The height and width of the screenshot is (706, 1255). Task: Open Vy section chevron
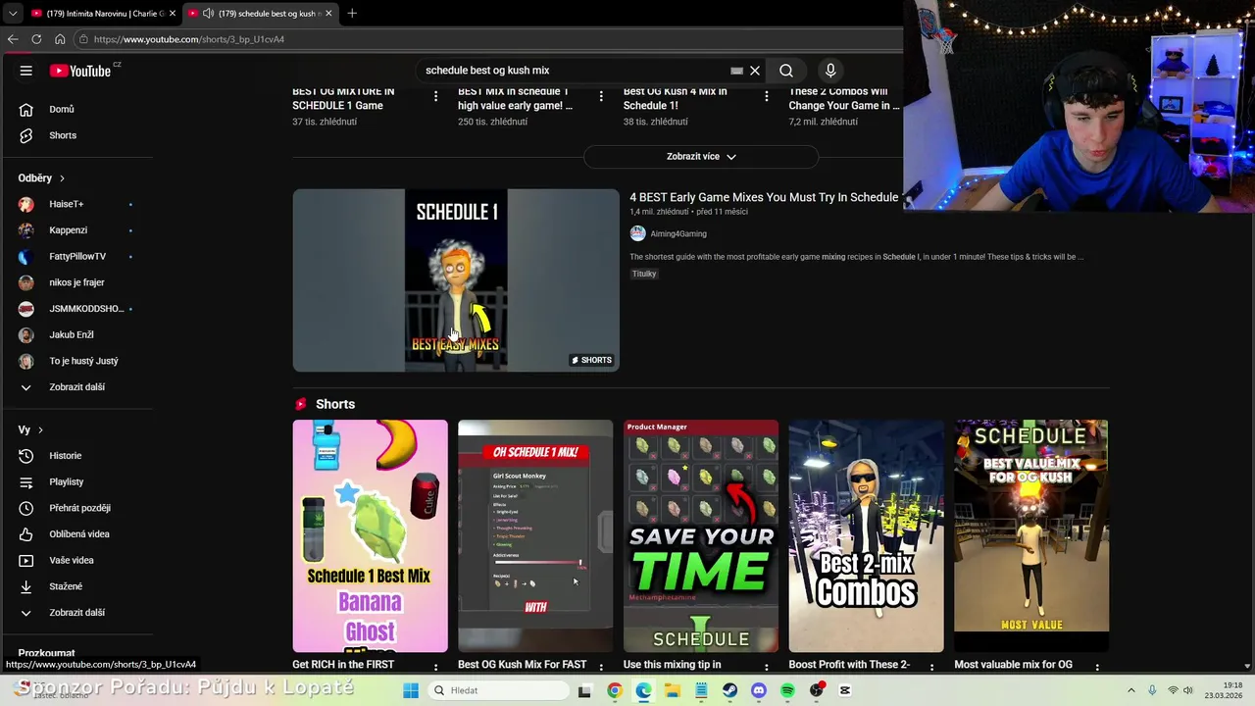tap(40, 430)
